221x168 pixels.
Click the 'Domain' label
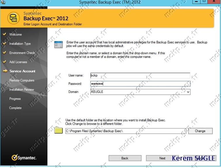(x=73, y=92)
